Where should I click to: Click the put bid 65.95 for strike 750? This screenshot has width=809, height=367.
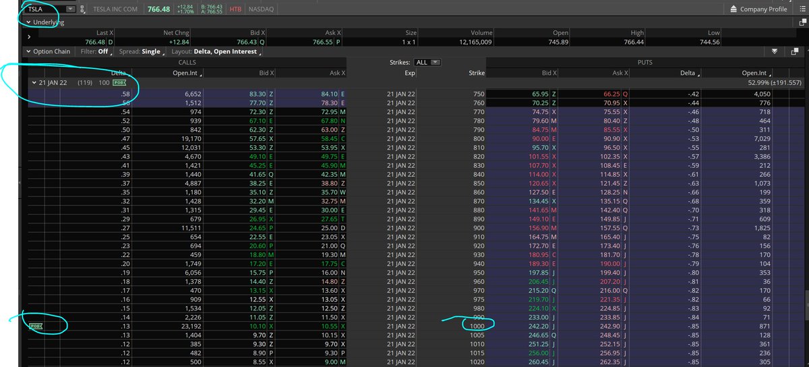541,94
